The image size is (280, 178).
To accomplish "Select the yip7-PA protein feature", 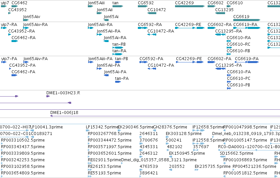I will point(4,62).
